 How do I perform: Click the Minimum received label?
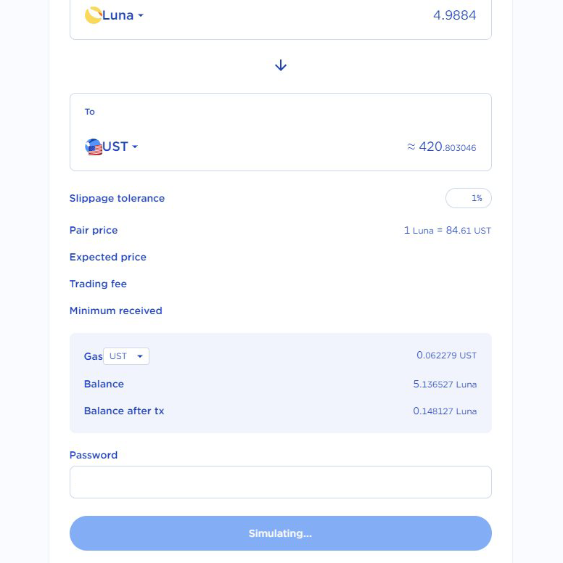tap(115, 311)
